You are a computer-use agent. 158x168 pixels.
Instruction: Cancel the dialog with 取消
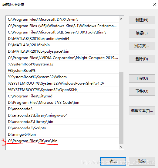[x=142, y=161]
